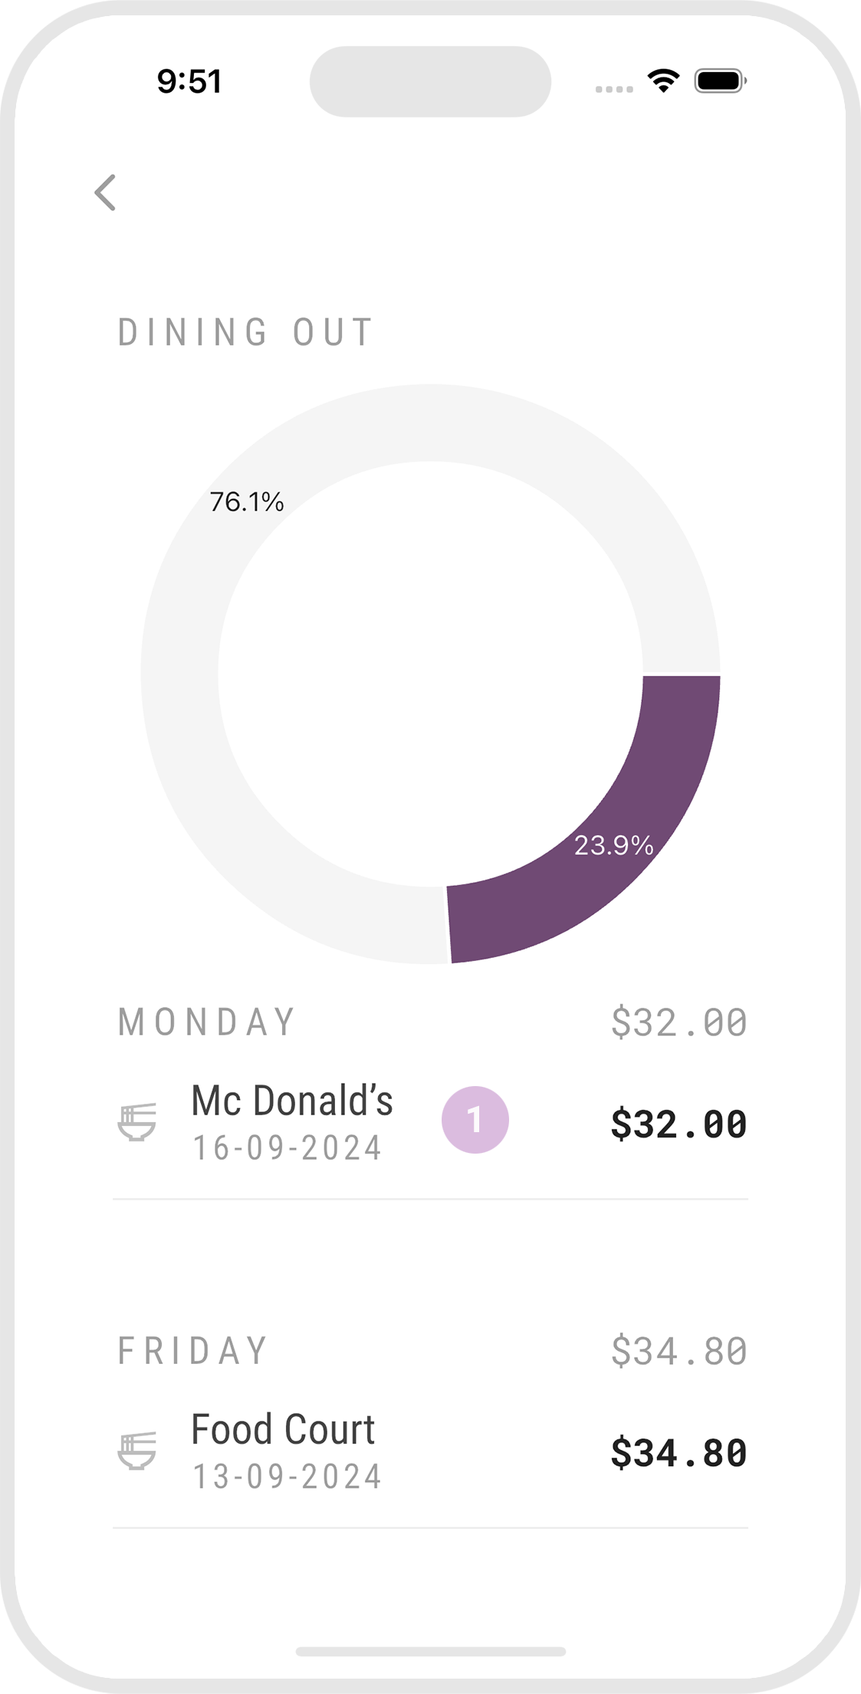Tap the noodle bowl icon beside Food Court
Image resolution: width=861 pixels, height=1694 pixels.
coord(137,1451)
